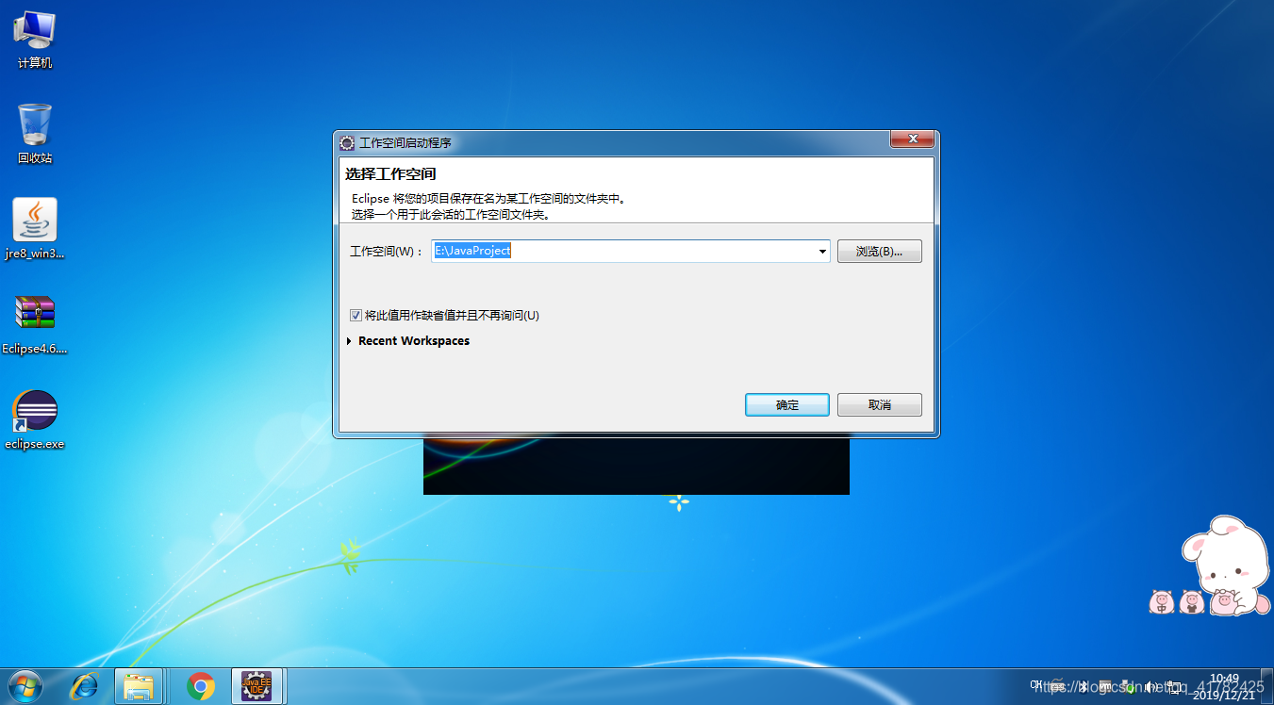1274x705 pixels.
Task: Open the workspace path dropdown arrow
Action: (x=822, y=252)
